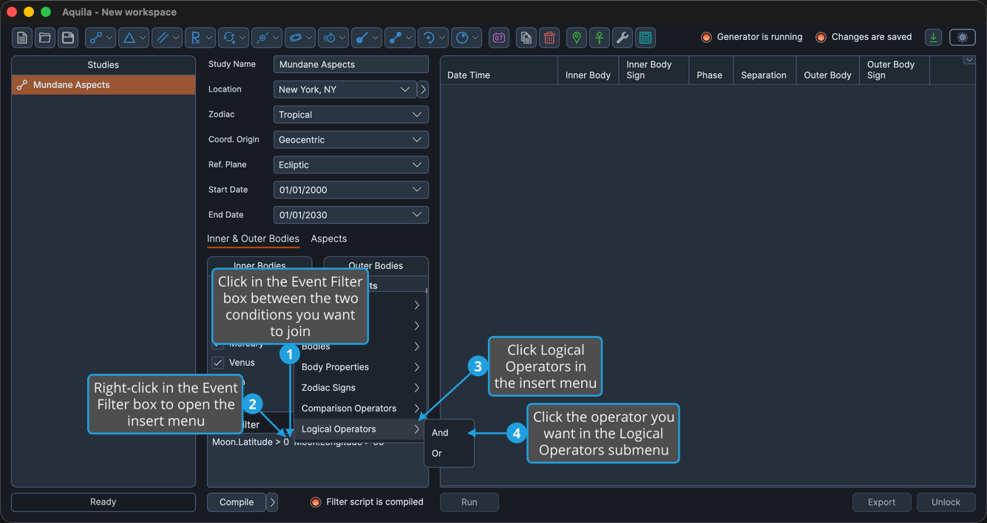
Task: Click the copy/duplicate study icon
Action: [x=526, y=38]
